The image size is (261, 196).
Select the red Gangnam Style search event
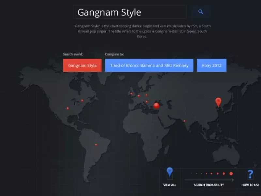coord(82,65)
